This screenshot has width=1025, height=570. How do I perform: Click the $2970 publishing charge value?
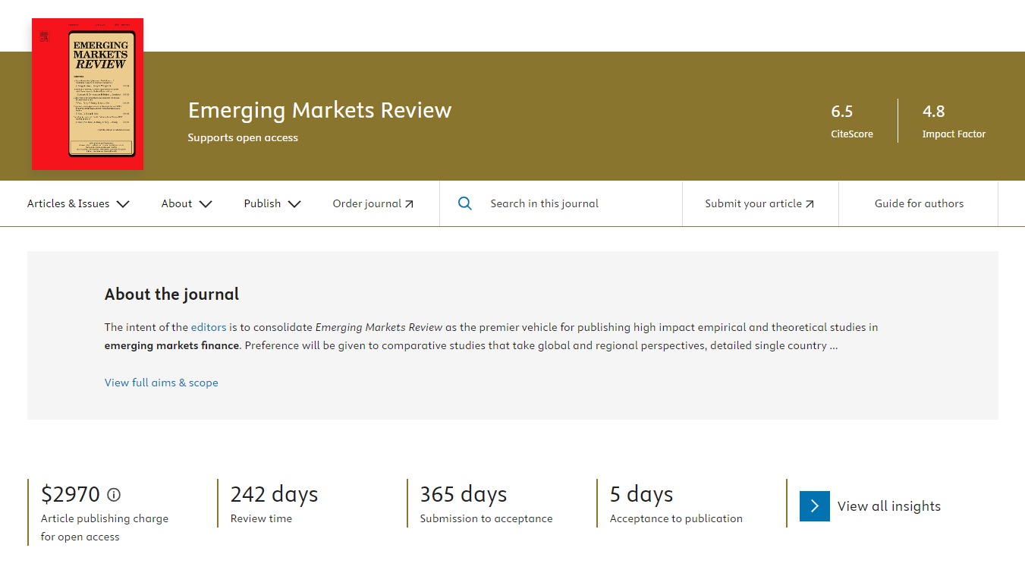click(x=71, y=495)
